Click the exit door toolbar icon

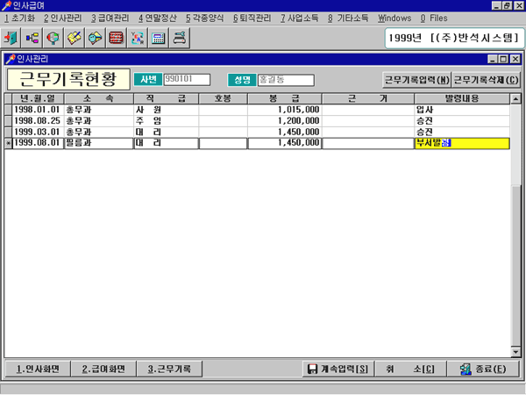point(12,39)
